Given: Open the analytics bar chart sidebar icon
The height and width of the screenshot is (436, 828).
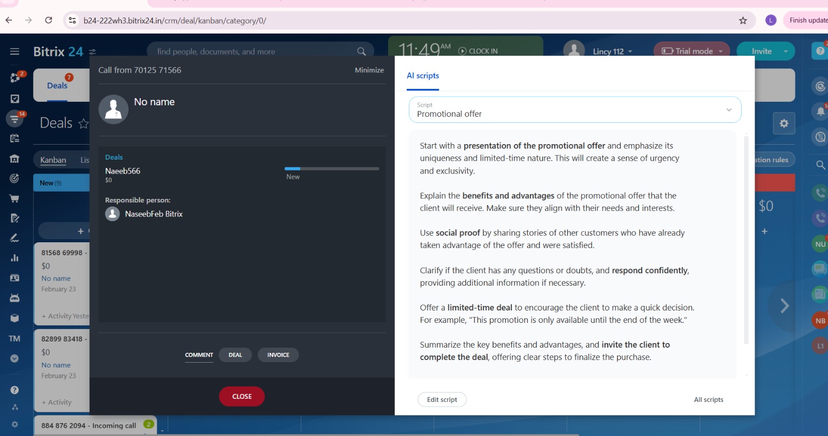Looking at the screenshot, I should pyautogui.click(x=14, y=258).
